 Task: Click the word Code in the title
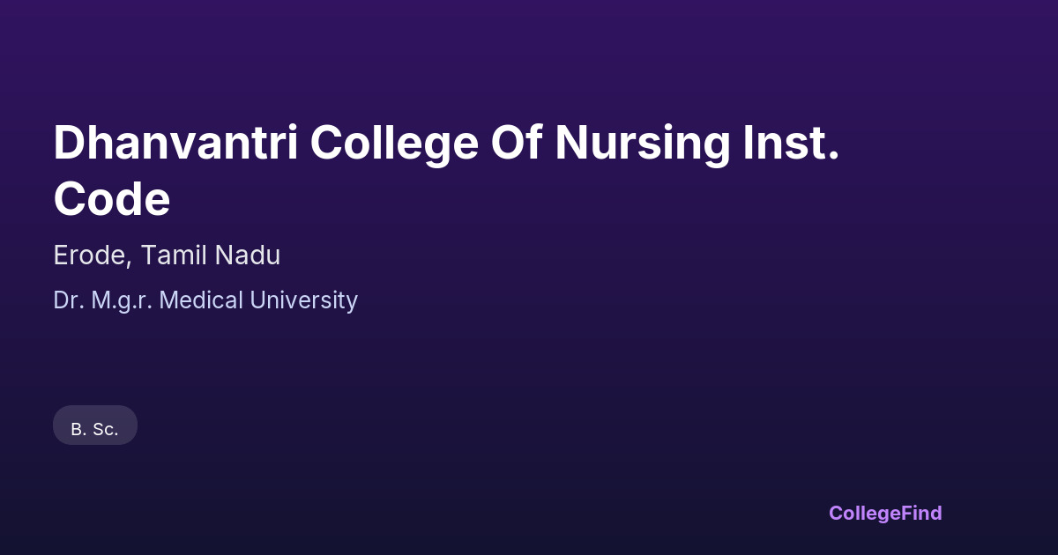111,200
